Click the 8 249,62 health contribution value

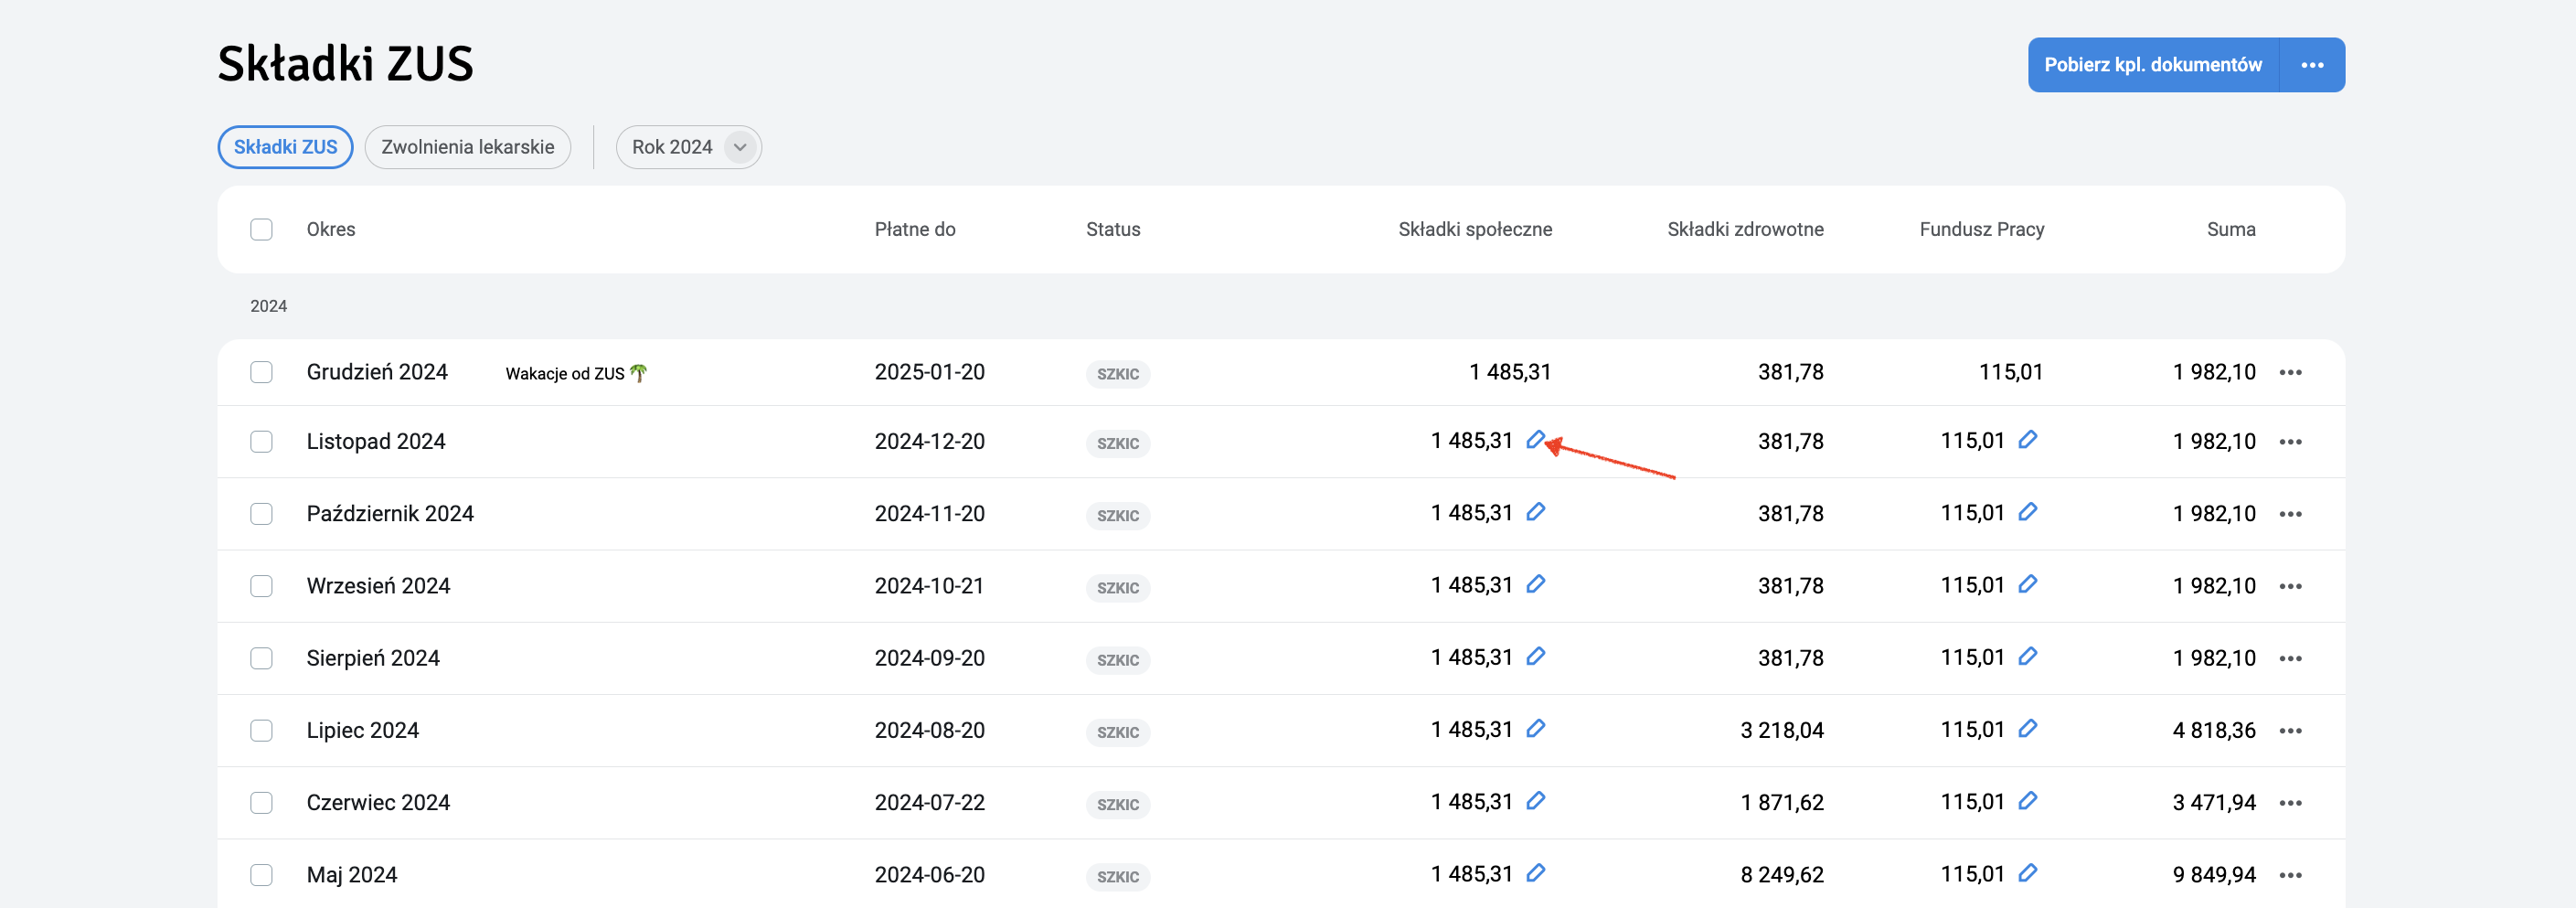(x=1782, y=874)
